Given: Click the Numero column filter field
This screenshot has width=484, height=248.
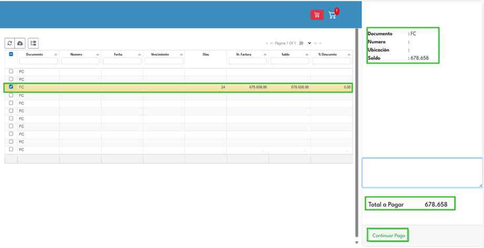Looking at the screenshot, I should click(x=80, y=61).
